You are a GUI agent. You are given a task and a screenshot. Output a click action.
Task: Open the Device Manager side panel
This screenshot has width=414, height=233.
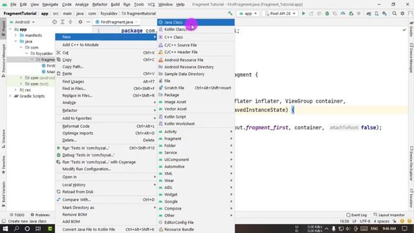pyautogui.click(x=411, y=58)
